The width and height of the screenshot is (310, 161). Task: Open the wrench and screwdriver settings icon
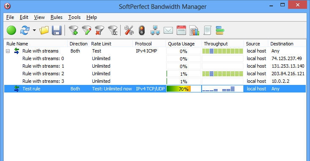coord(129,31)
